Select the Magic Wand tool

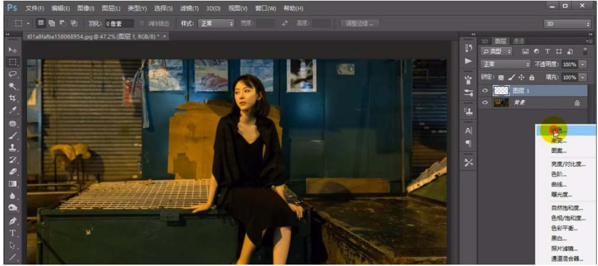(x=13, y=86)
